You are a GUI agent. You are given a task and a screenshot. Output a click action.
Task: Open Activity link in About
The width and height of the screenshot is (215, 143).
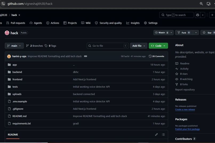[x=182, y=69]
